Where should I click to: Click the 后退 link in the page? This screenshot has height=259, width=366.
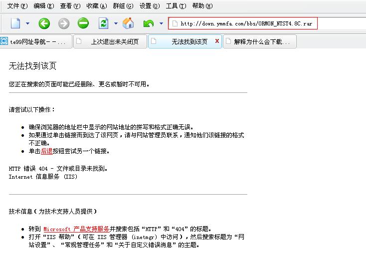click(x=47, y=151)
